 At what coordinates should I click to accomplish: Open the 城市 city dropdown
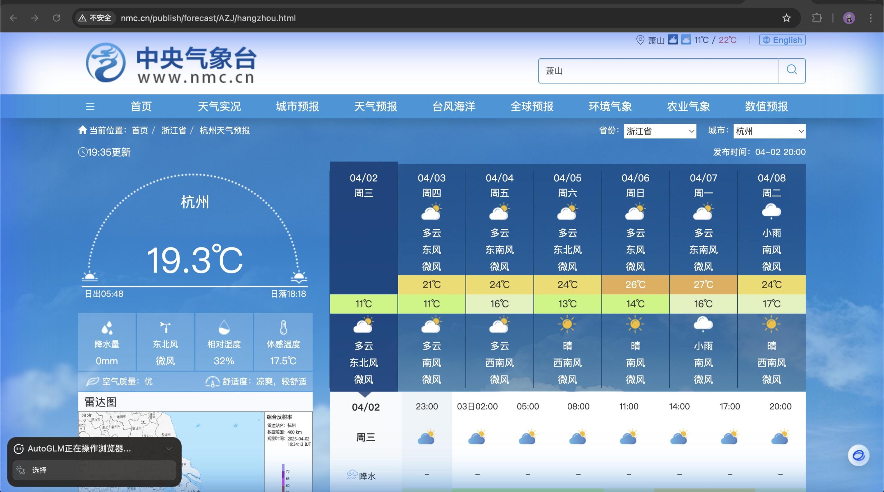point(769,131)
